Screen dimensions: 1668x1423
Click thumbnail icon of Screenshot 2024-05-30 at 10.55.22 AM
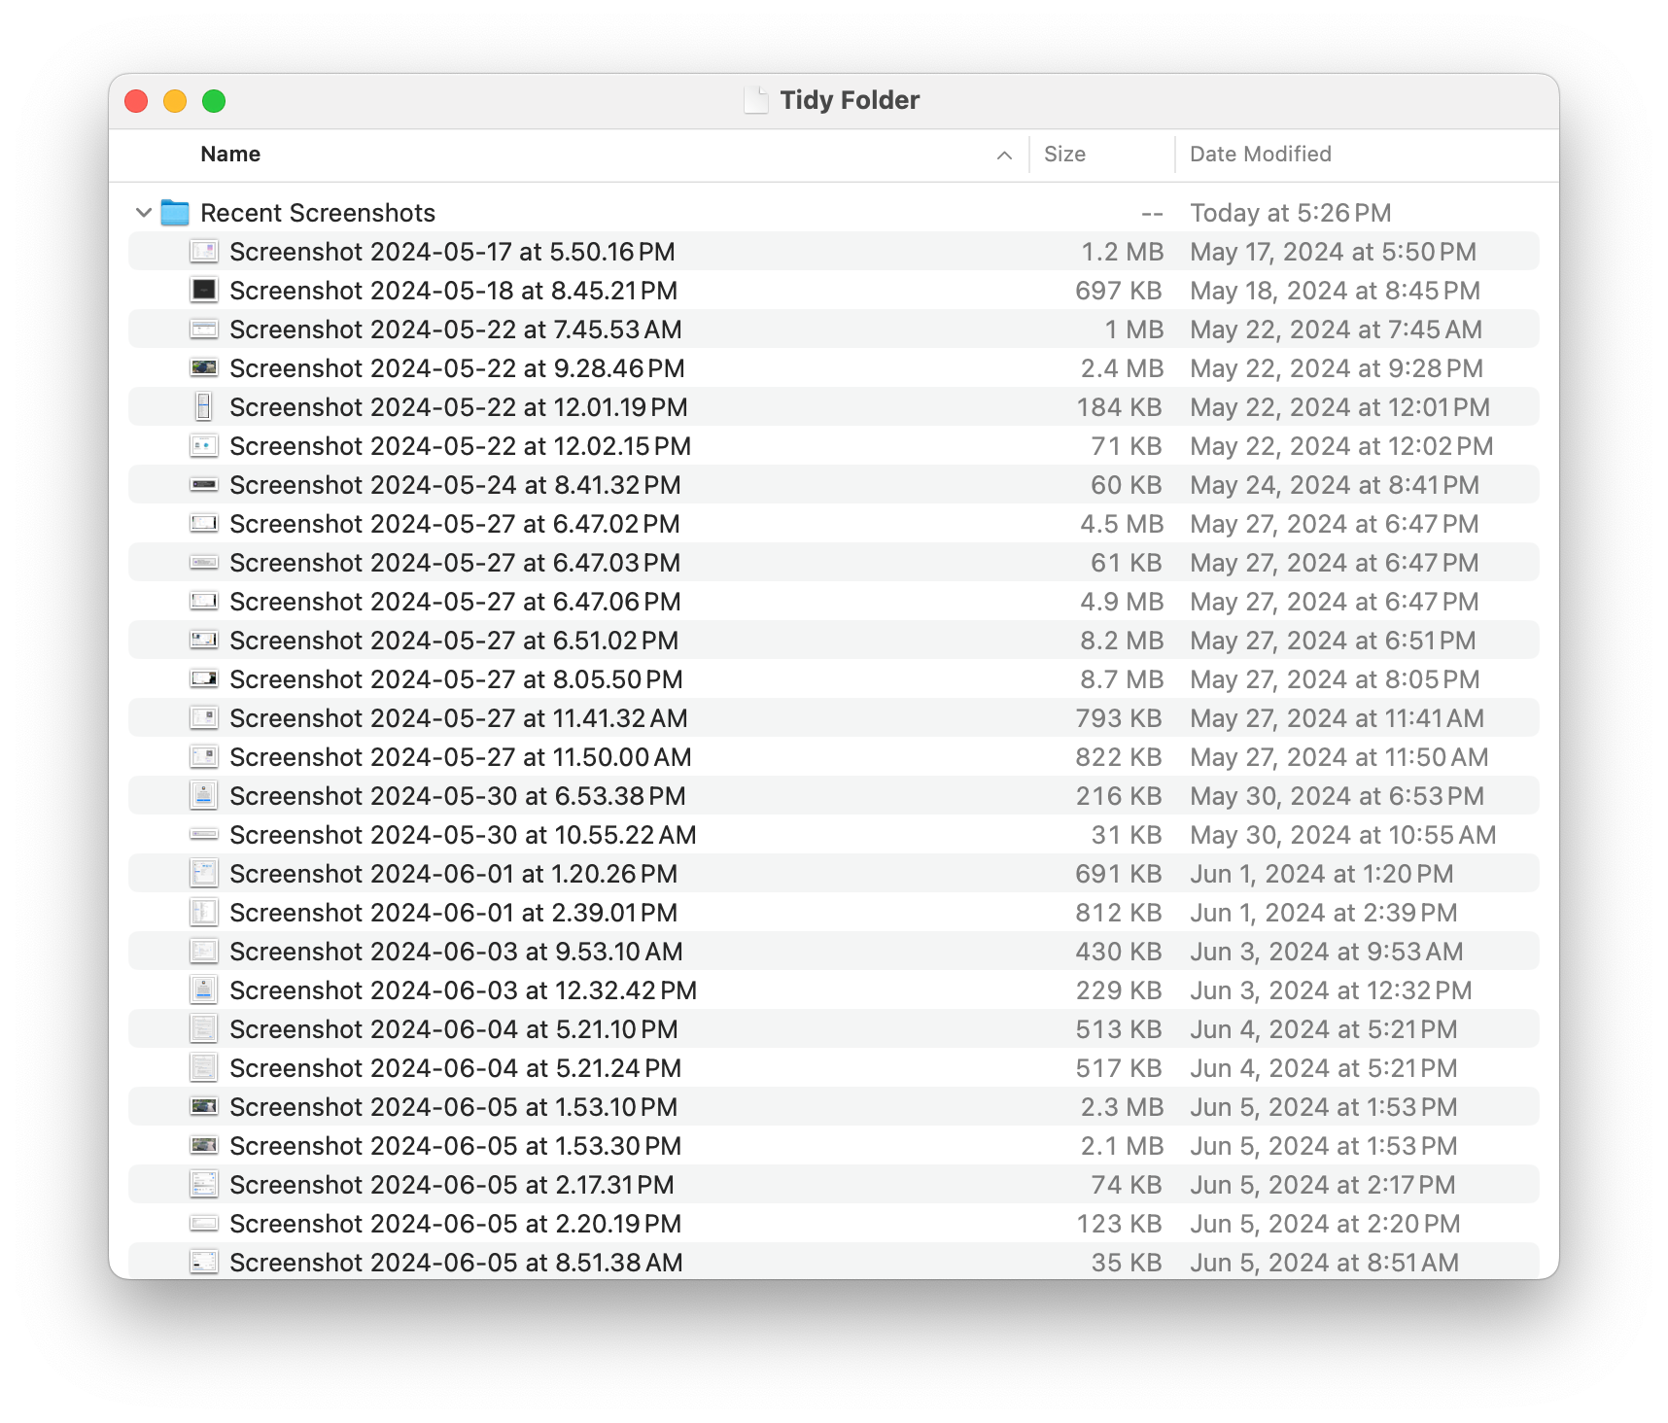point(204,835)
